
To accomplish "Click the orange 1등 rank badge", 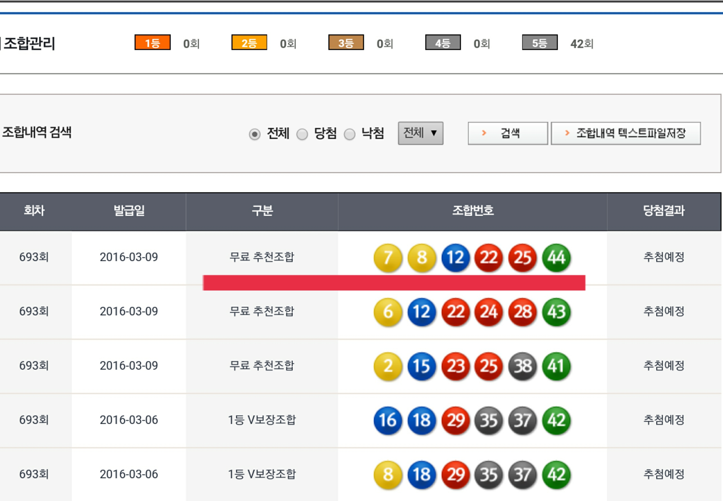I will 153,42.
